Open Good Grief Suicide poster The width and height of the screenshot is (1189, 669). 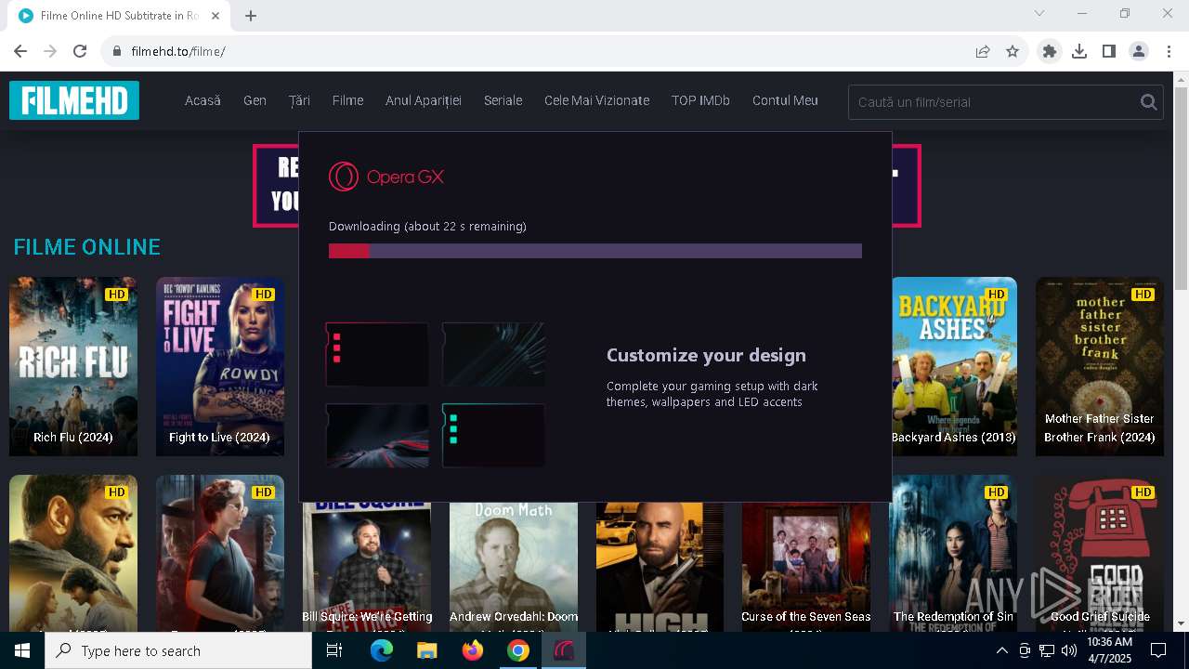[x=1100, y=554]
